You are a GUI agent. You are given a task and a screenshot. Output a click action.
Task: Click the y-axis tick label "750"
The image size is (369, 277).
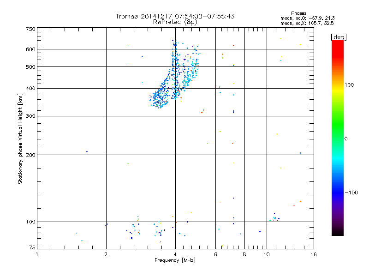click(x=30, y=29)
